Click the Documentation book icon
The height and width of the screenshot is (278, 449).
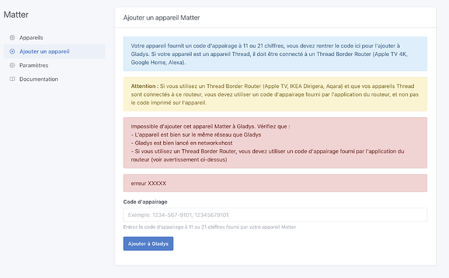12,79
